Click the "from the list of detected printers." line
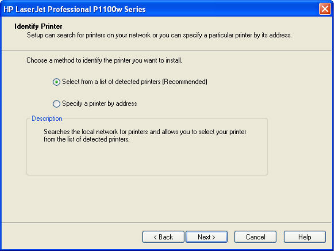 (86, 139)
